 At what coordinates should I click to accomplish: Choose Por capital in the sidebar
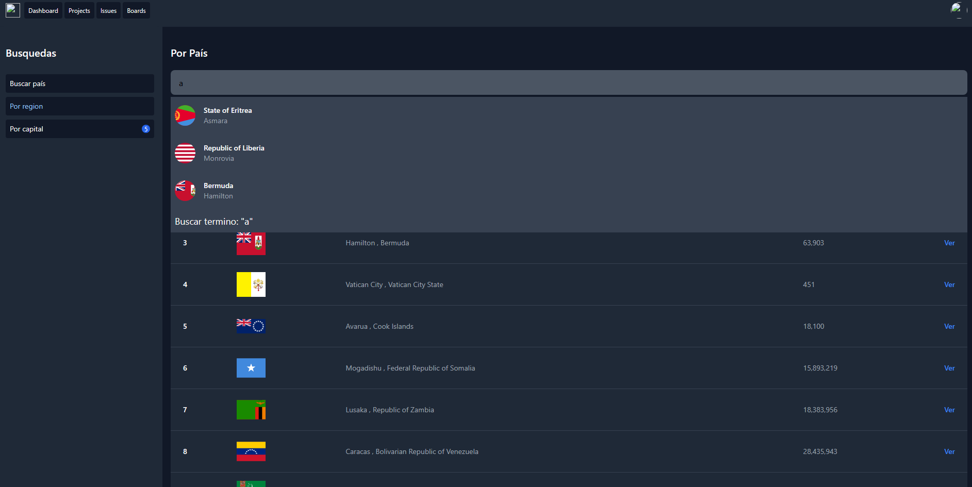point(80,129)
